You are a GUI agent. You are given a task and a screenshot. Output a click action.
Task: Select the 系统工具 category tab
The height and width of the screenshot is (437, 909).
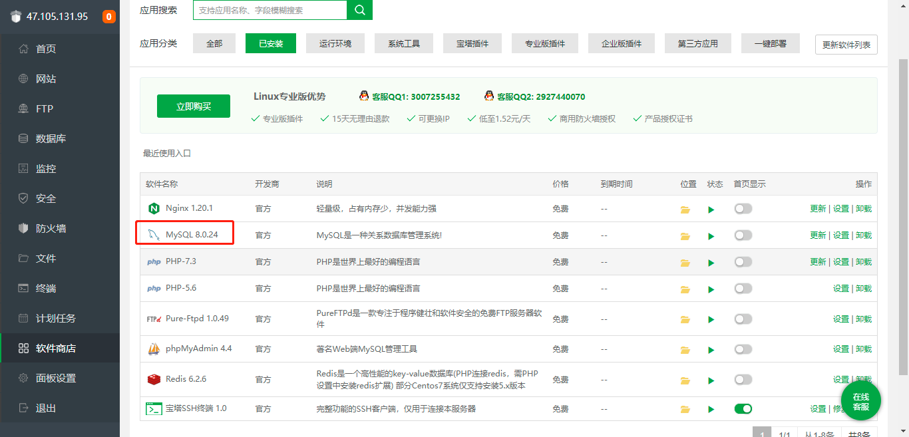404,43
